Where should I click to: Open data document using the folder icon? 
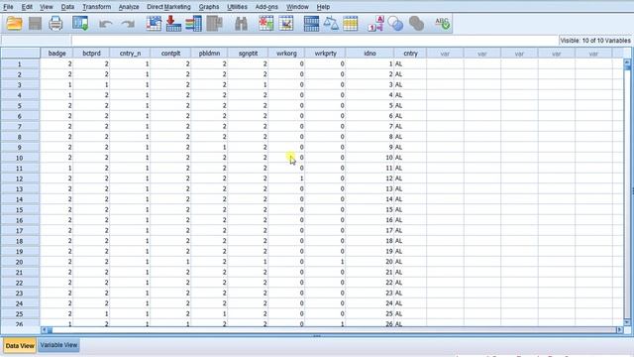(x=14, y=24)
